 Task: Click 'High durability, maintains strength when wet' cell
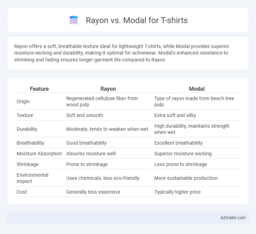click(197, 129)
